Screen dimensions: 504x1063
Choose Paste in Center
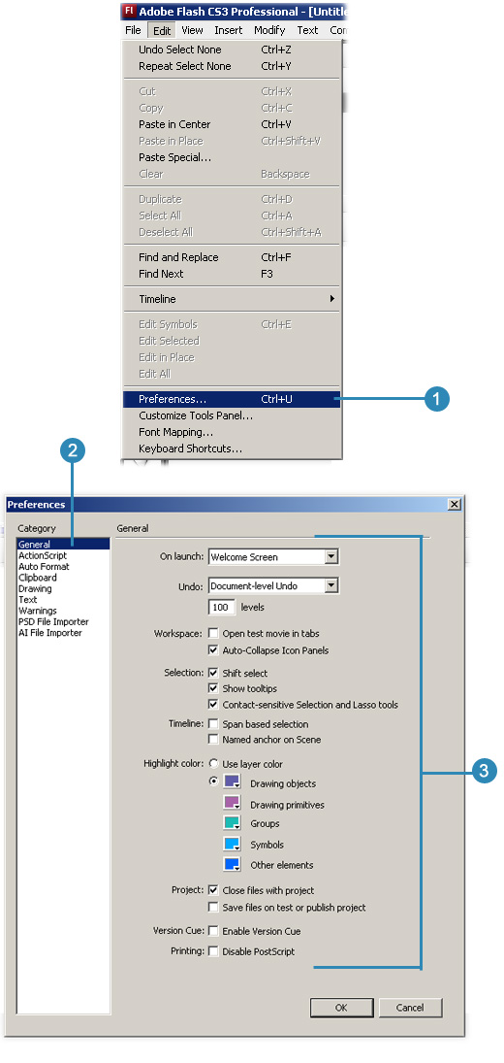pyautogui.click(x=232, y=124)
